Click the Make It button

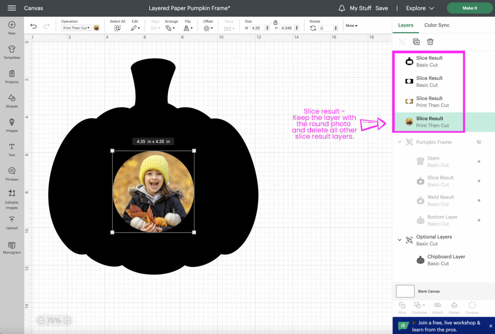[470, 8]
